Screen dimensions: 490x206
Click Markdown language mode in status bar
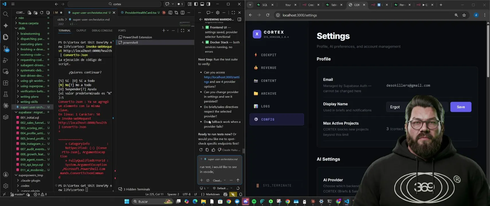pyautogui.click(x=213, y=194)
